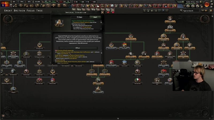Screen dimensions: 214x120
Task: Select the Sanction Japan focus
Action: click(26, 73)
